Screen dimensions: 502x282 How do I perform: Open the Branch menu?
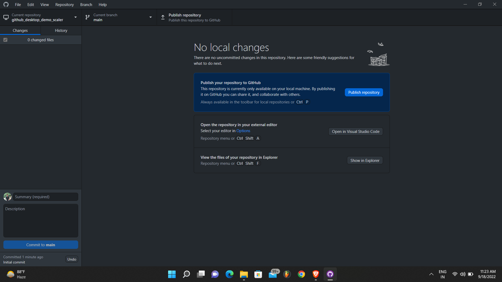pyautogui.click(x=86, y=4)
